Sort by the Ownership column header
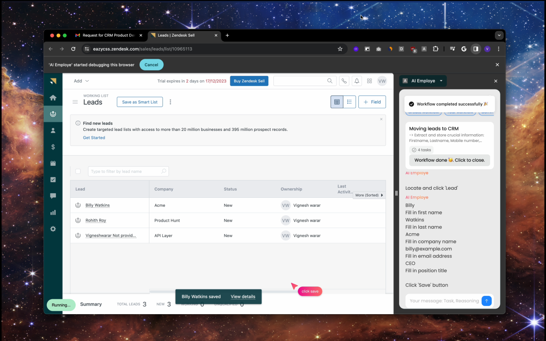Screen dimensions: 546x341 pyautogui.click(x=291, y=189)
